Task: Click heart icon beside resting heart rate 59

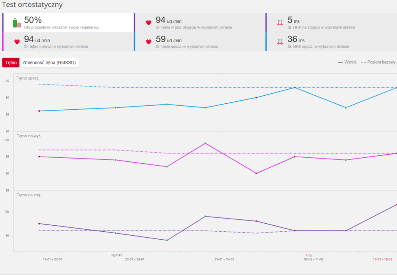Action: (148, 42)
